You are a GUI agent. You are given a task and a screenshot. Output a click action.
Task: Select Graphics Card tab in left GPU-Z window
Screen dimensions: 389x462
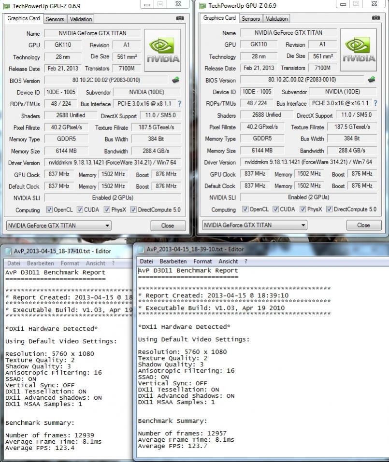point(24,18)
